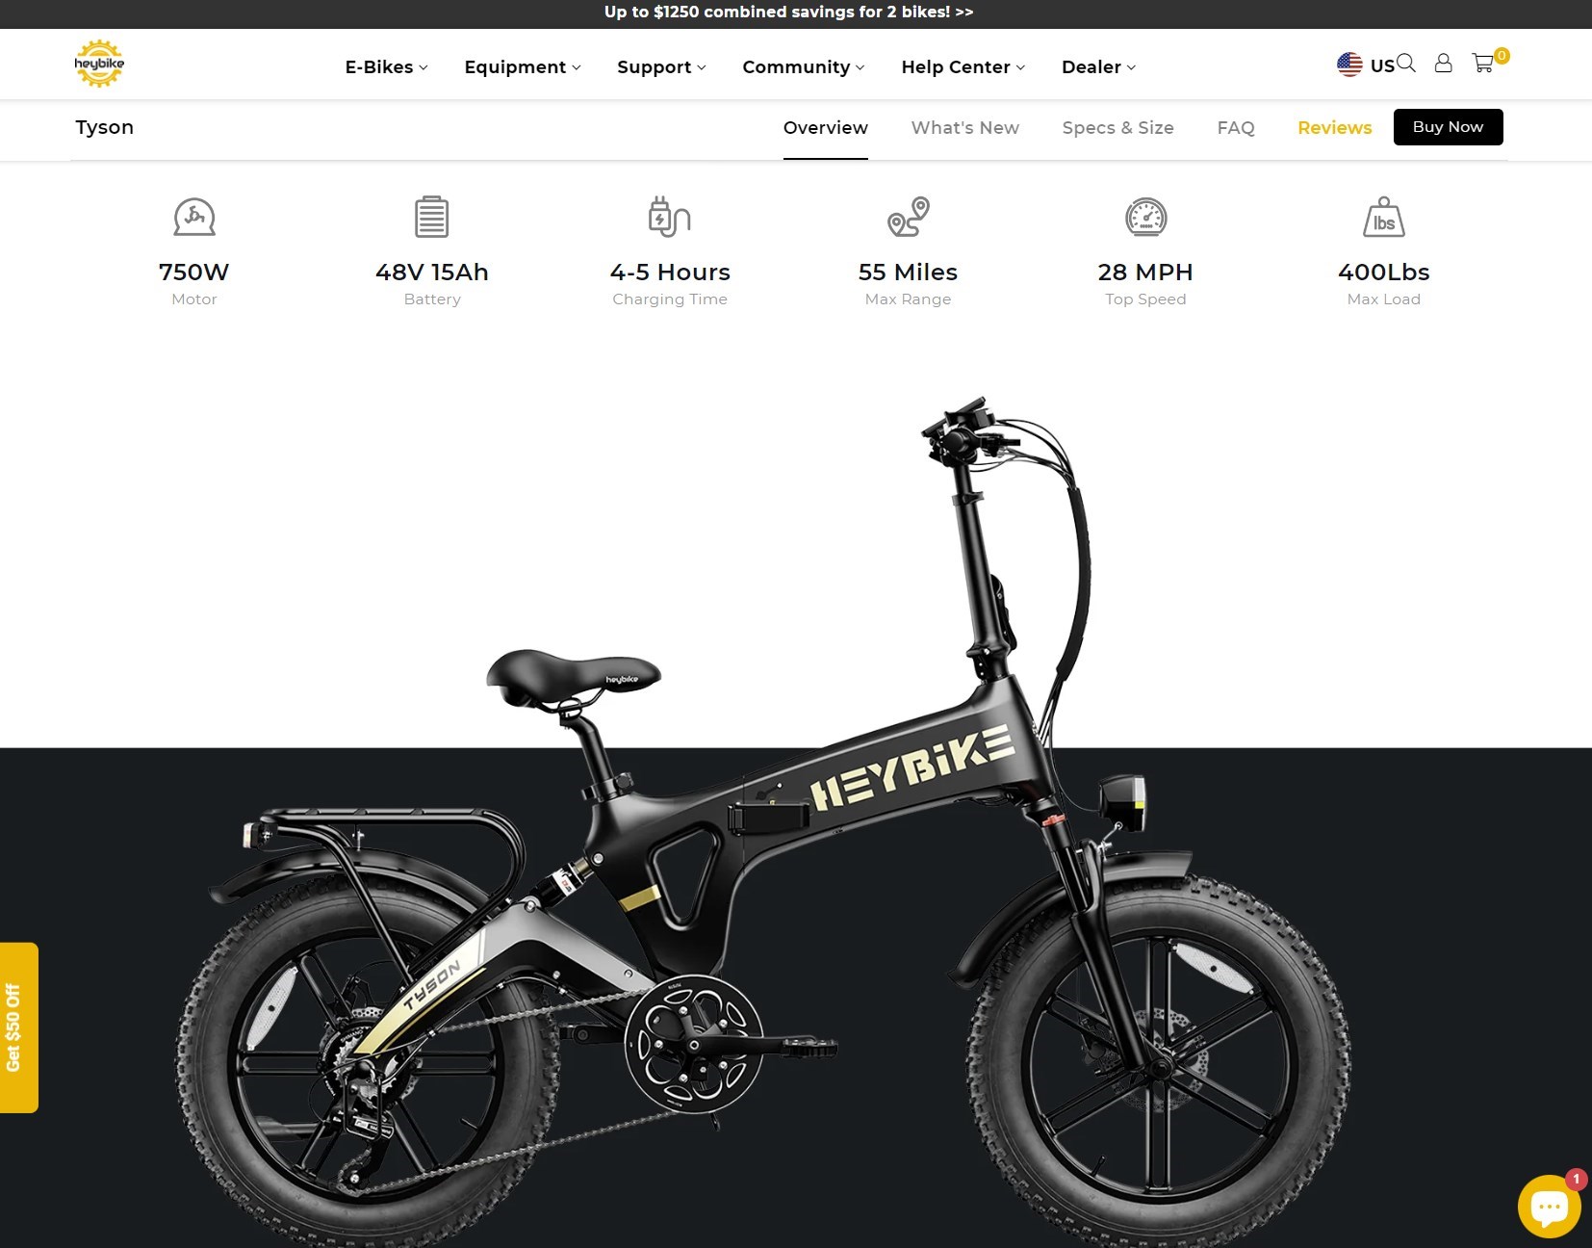The height and width of the screenshot is (1248, 1592).
Task: Expand the Support menu
Action: coord(662,66)
